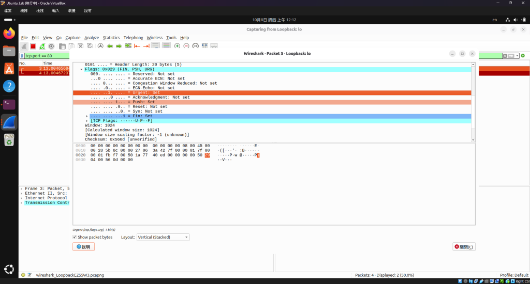530x284 pixels.
Task: Click the find packet icon
Action: pos(100,46)
